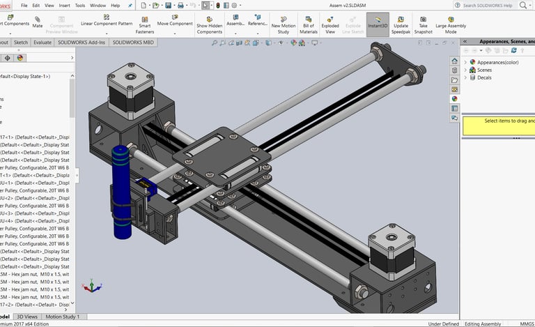Toggle the Select arrow tool
Viewport: 535px width, 327px height.
pos(206,5)
